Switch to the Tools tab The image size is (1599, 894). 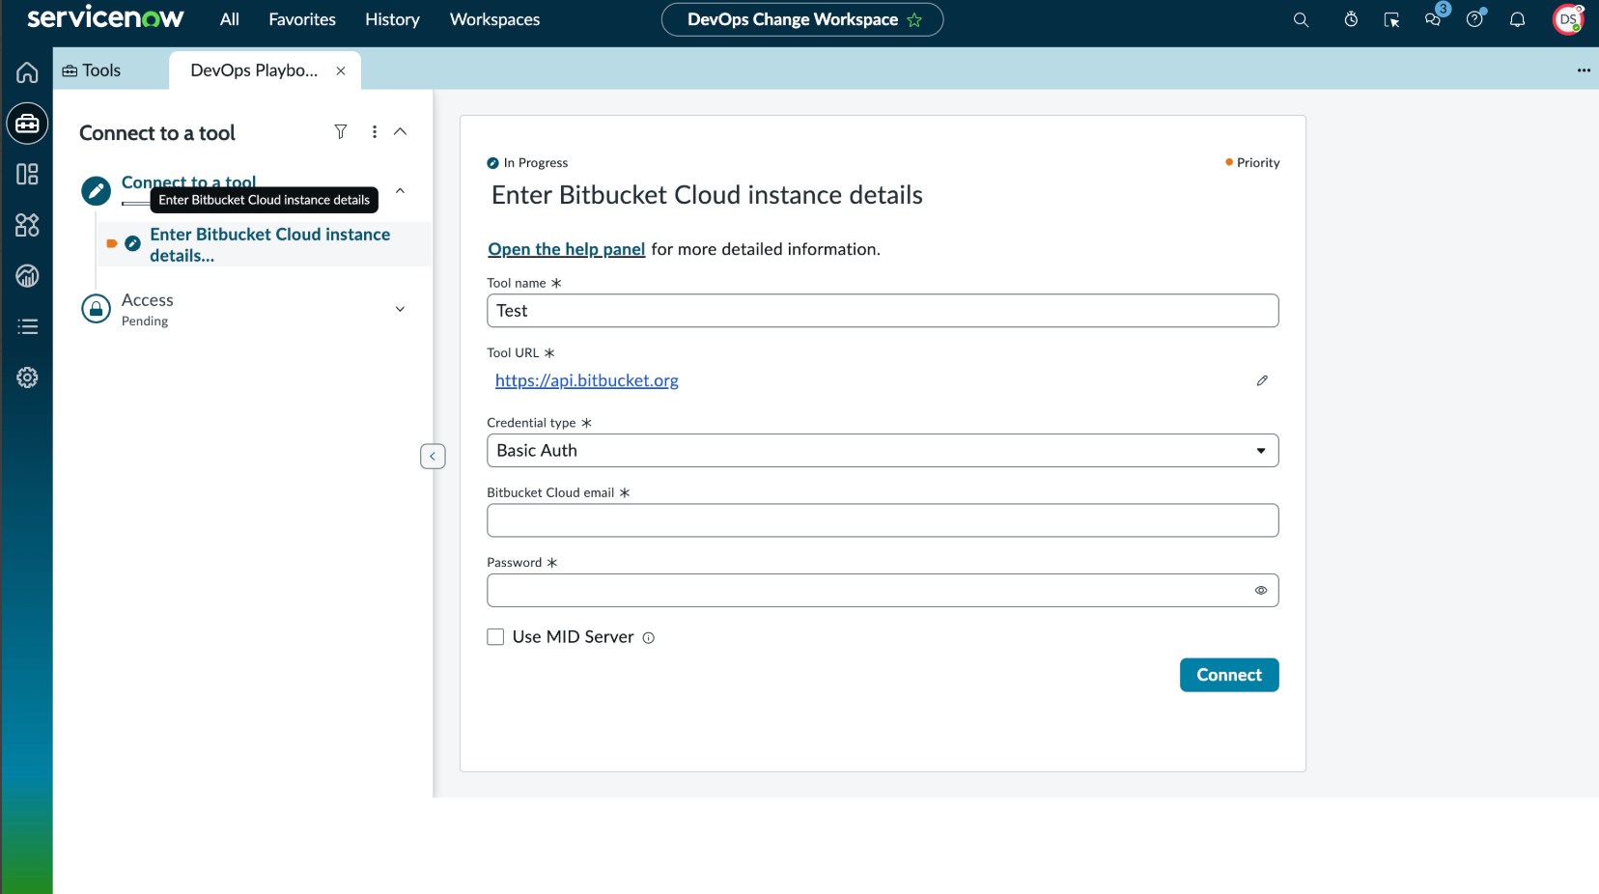pyautogui.click(x=92, y=70)
